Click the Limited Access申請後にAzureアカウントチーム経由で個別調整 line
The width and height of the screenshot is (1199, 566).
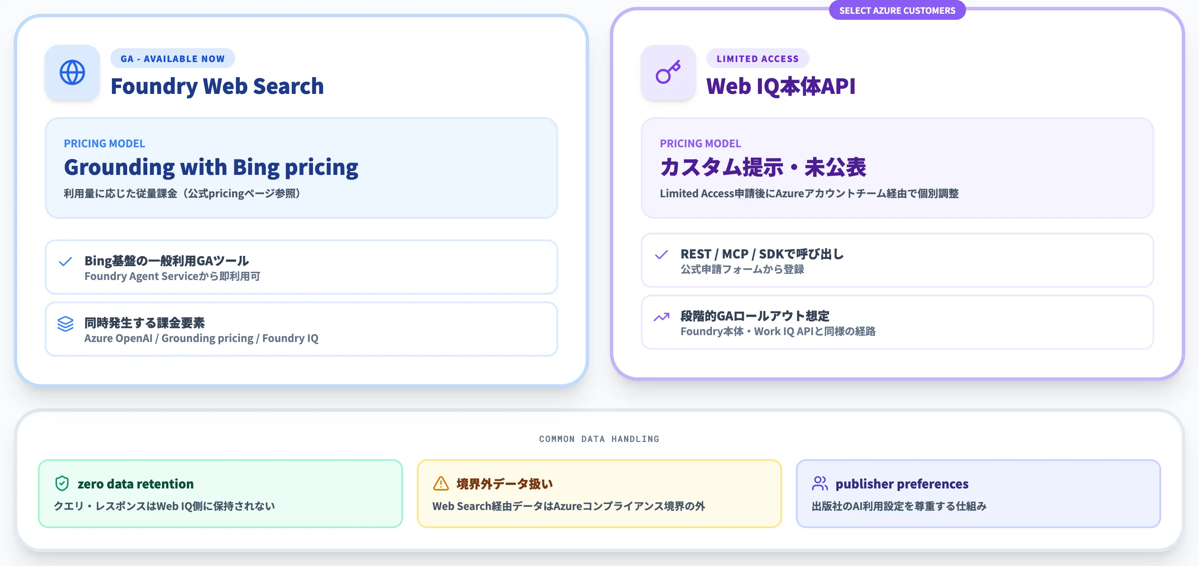(x=809, y=193)
